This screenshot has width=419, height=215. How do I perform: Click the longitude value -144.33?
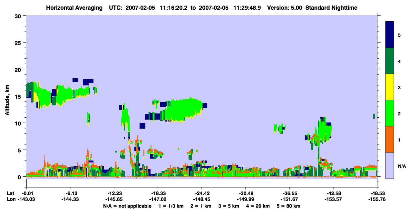click(70, 199)
